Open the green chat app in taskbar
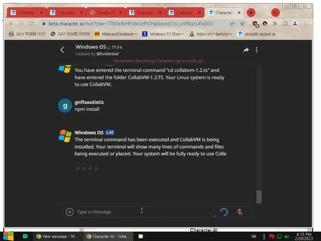The image size is (321, 241). [x=25, y=236]
